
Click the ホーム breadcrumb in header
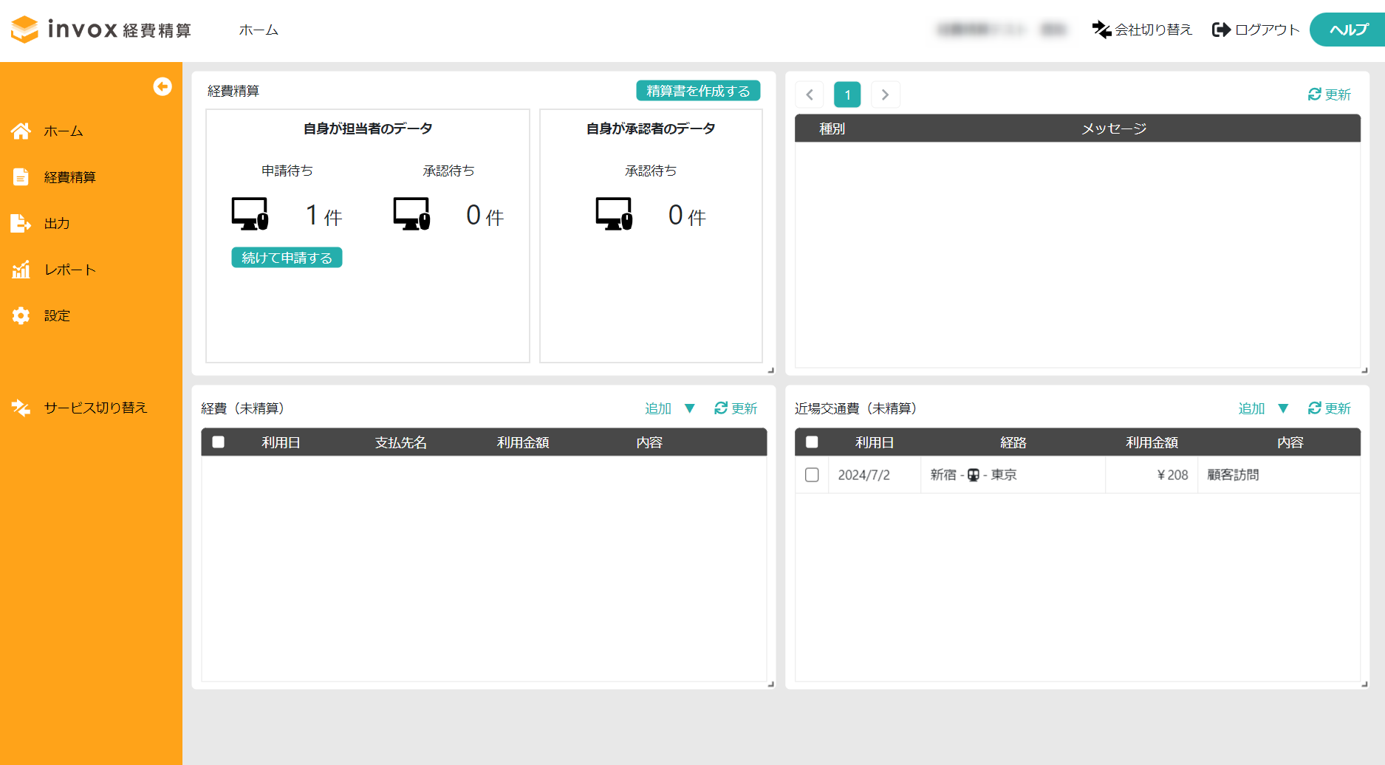coord(259,30)
